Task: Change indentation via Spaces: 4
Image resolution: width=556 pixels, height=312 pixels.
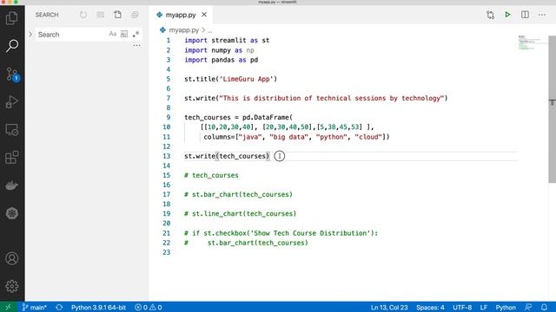Action: pos(430,308)
